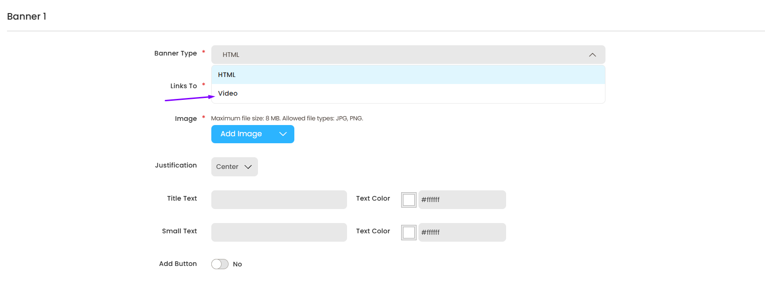The height and width of the screenshot is (293, 765).
Task: Click the chevron beside Center justification
Action: [248, 167]
